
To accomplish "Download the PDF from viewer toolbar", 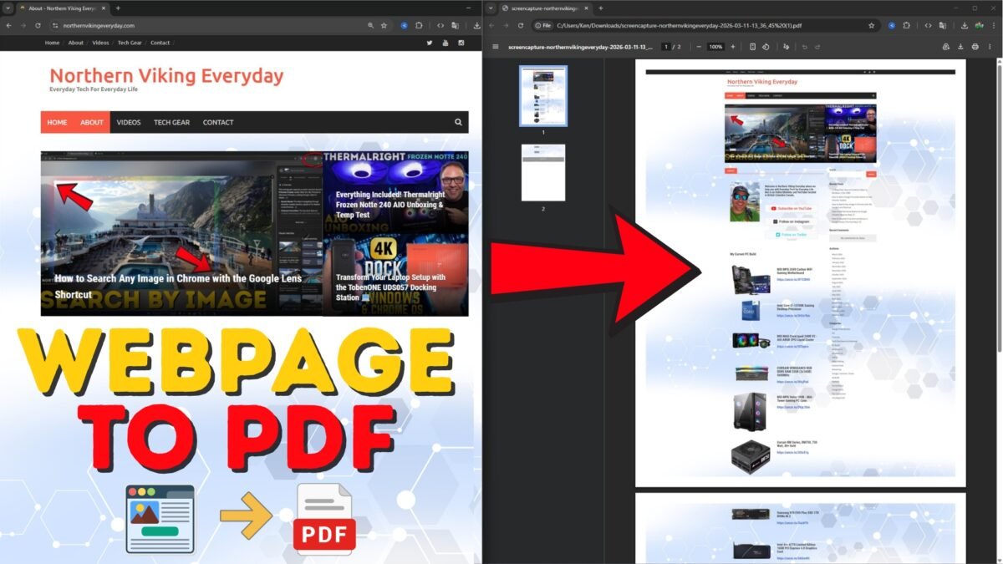I will pos(960,47).
